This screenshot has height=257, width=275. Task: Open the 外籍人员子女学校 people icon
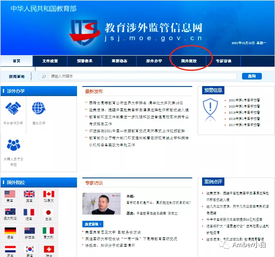pos(14,145)
